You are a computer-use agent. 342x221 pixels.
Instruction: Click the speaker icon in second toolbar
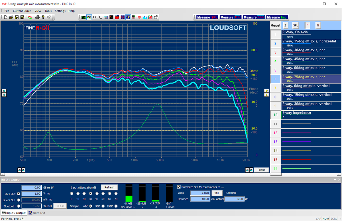tap(95, 17)
